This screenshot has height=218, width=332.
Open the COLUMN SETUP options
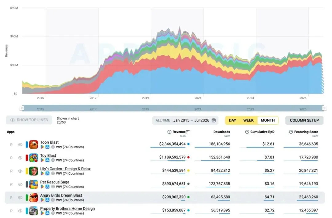click(304, 120)
